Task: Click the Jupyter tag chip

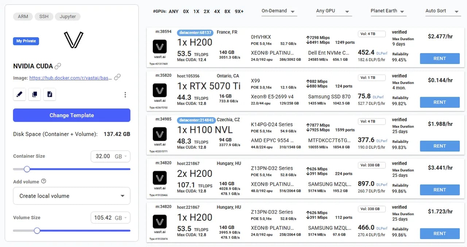Action: pyautogui.click(x=68, y=16)
